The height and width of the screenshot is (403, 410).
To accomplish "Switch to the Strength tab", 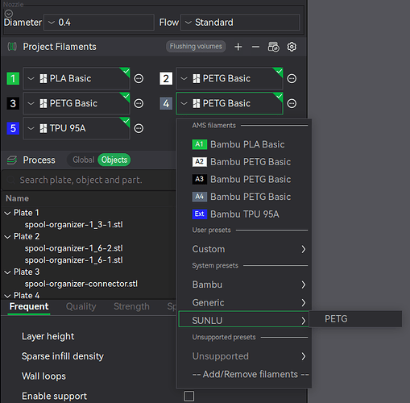I will tap(131, 306).
